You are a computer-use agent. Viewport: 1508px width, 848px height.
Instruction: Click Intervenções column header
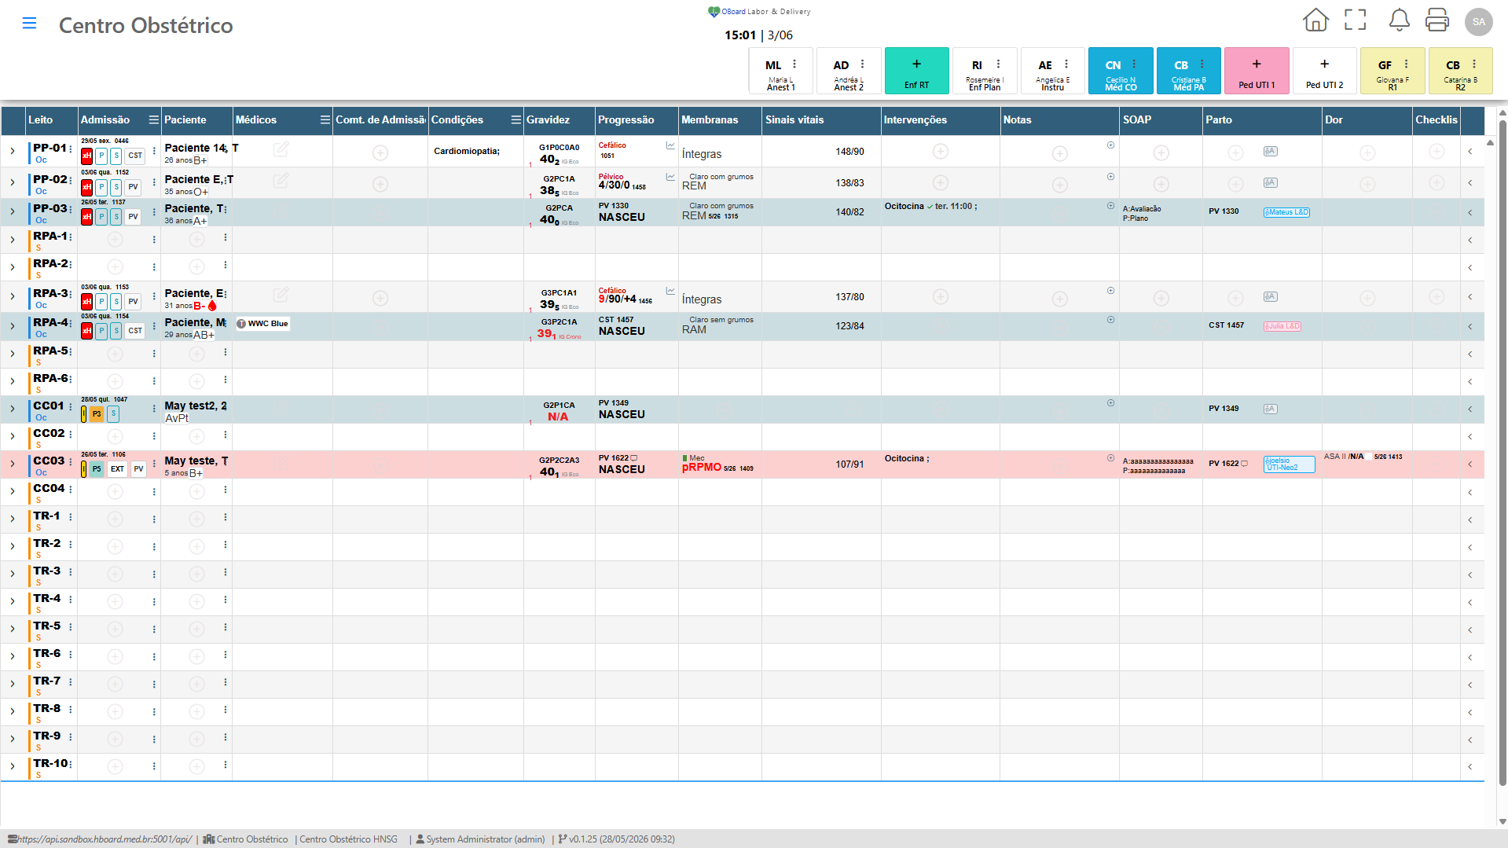click(915, 120)
